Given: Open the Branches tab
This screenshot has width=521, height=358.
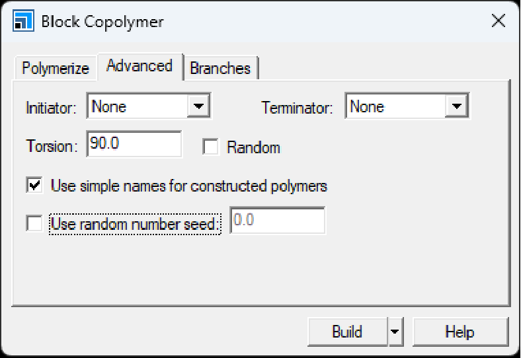Looking at the screenshot, I should coord(220,68).
